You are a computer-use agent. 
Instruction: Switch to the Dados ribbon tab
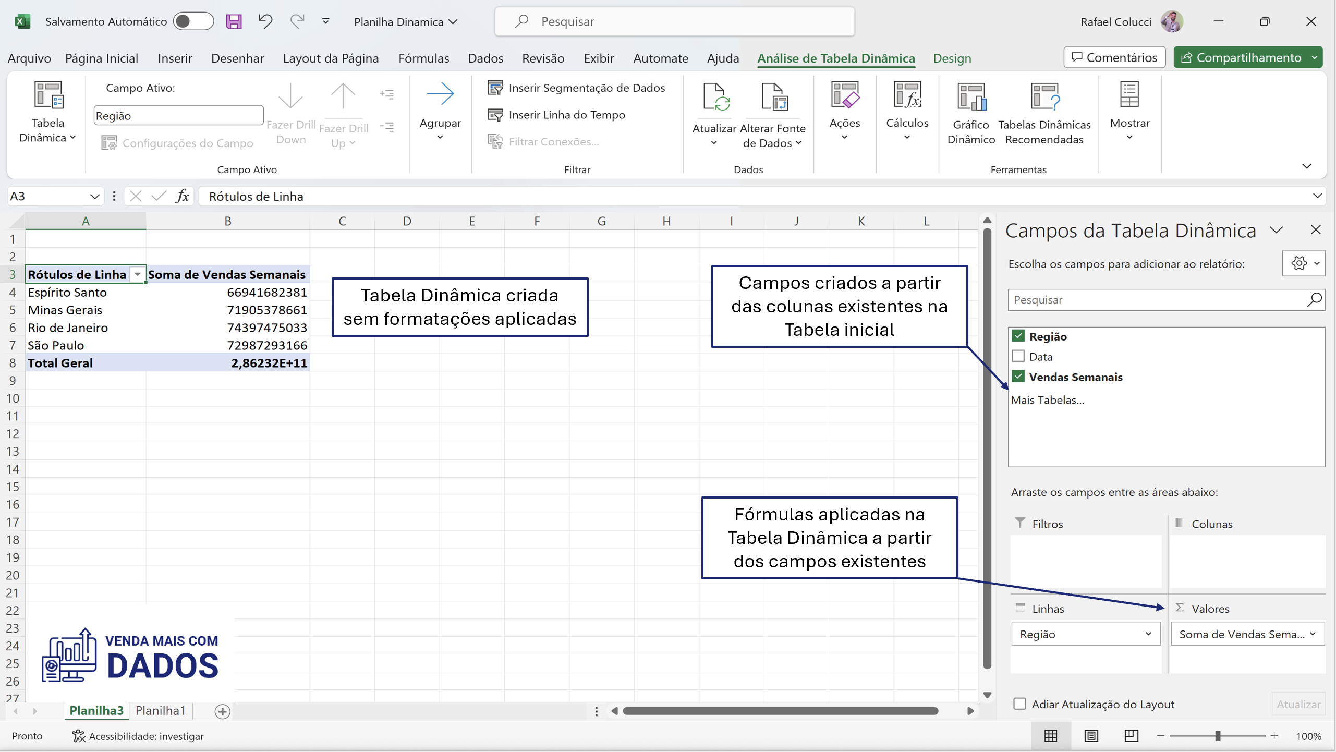(x=485, y=58)
